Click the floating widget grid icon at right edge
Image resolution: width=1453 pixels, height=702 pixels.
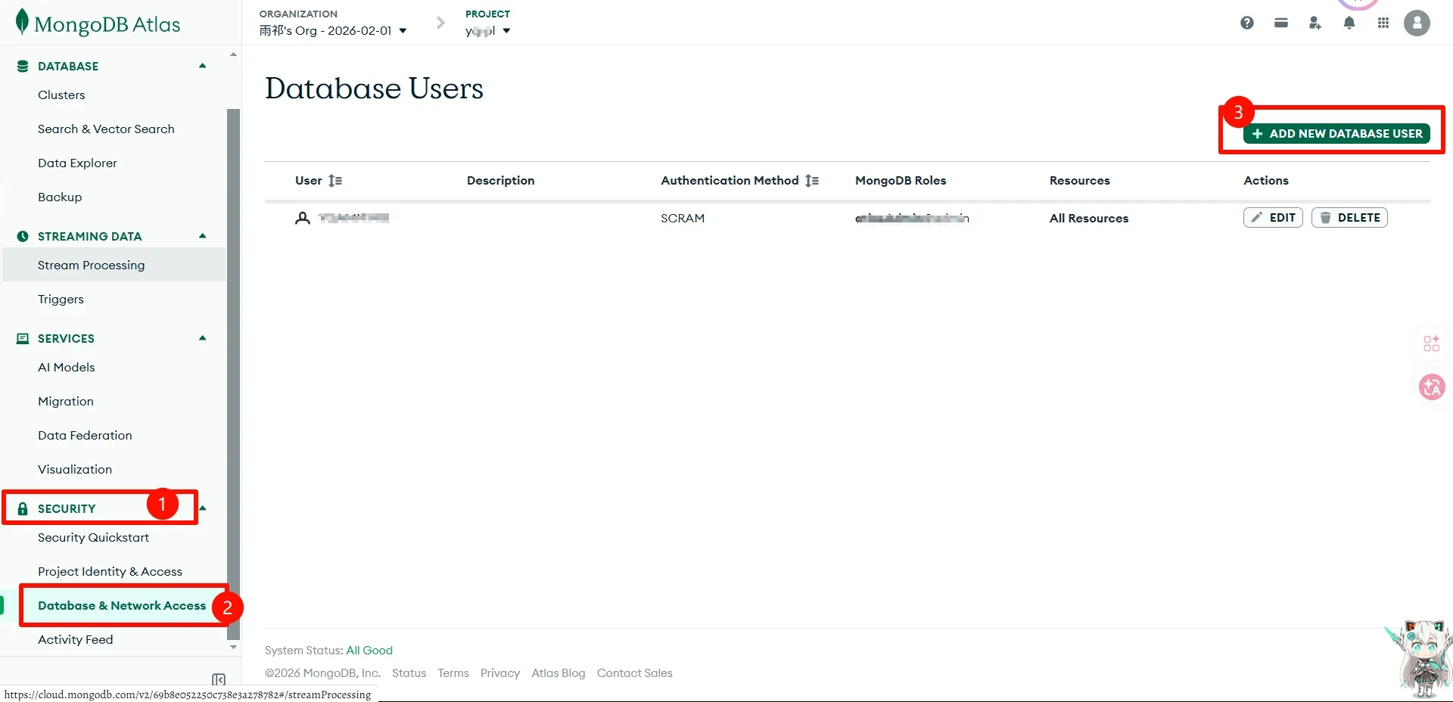[x=1432, y=343]
